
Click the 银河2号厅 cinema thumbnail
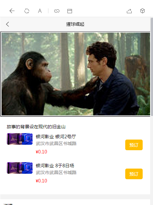[x=20, y=139]
